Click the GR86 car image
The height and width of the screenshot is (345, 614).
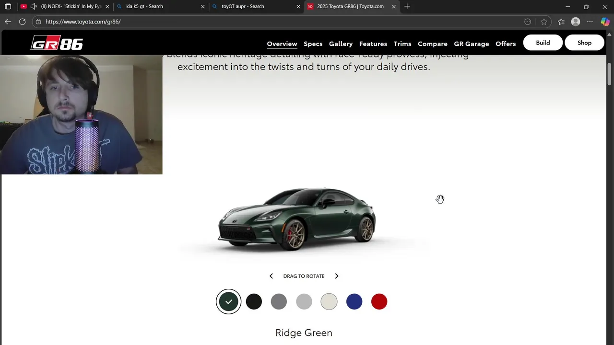click(297, 219)
